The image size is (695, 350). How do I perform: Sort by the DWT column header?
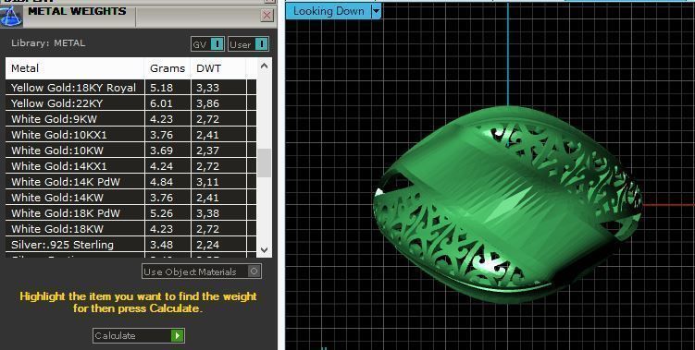click(x=218, y=68)
